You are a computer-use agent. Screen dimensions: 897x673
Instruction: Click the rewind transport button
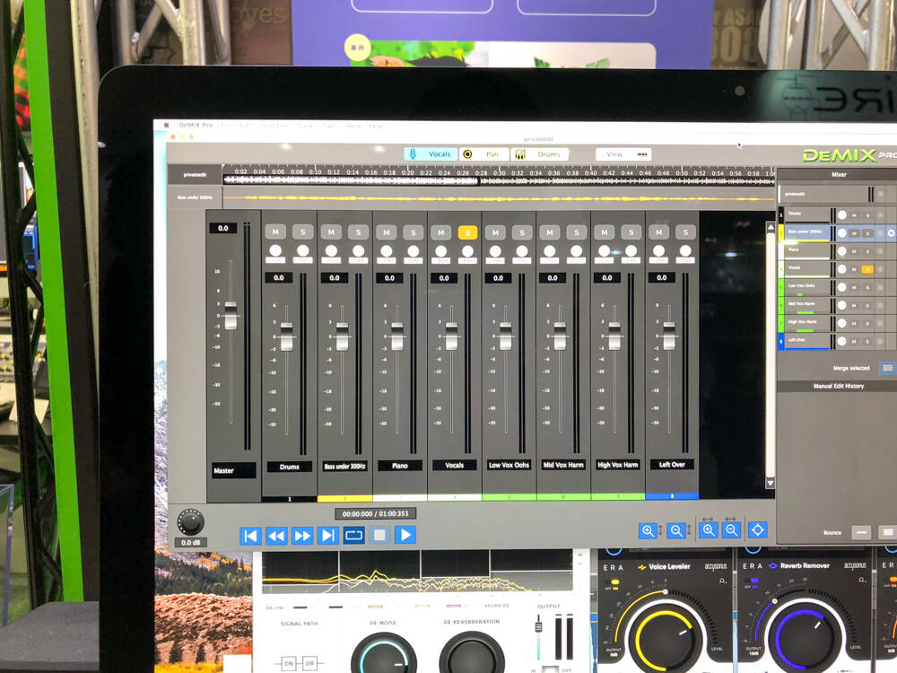(276, 536)
